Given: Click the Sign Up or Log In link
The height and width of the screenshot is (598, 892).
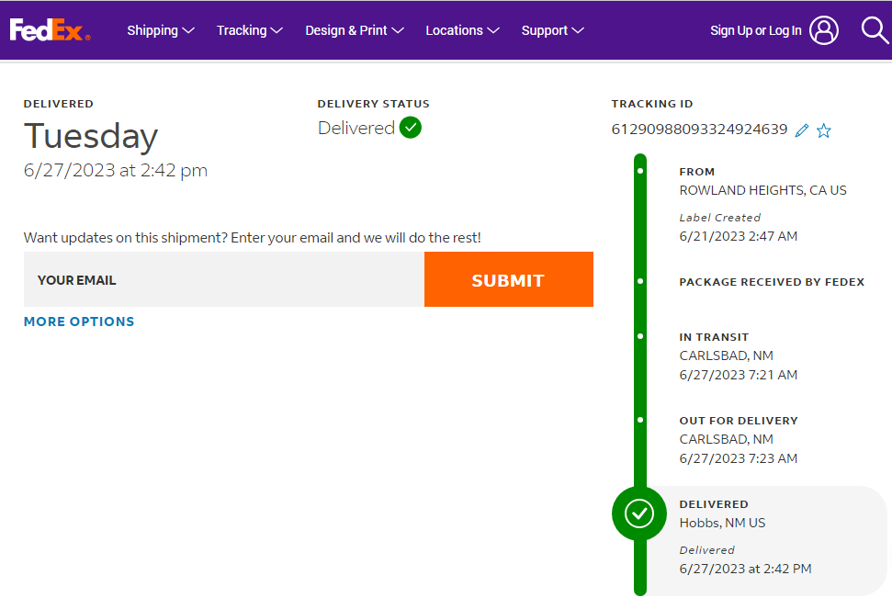Looking at the screenshot, I should click(755, 30).
